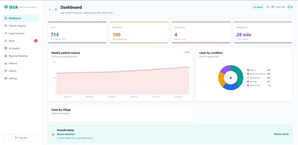Click the Log out button
The image size is (298, 145).
(21, 138)
